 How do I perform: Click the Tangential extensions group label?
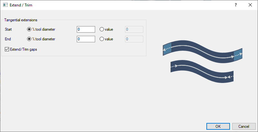coord(21,20)
